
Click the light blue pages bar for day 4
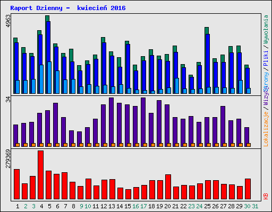coord(41,79)
